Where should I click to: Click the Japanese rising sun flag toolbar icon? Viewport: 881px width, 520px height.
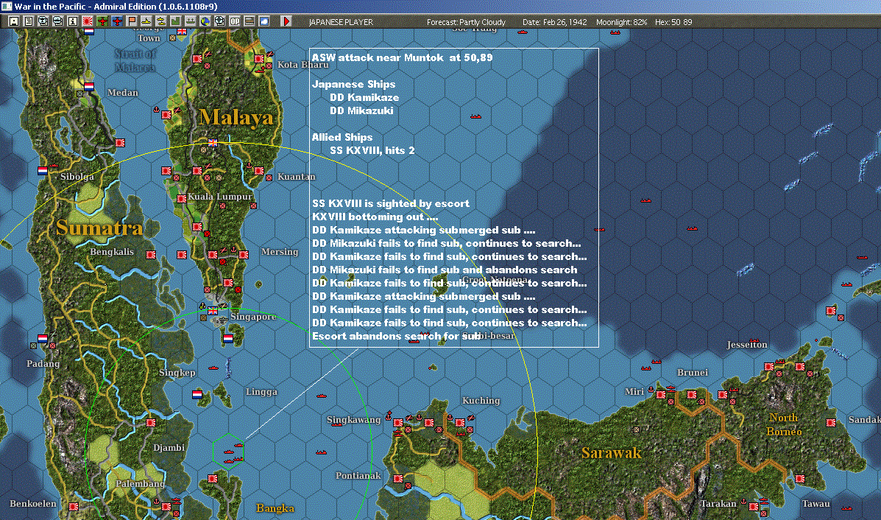click(88, 21)
